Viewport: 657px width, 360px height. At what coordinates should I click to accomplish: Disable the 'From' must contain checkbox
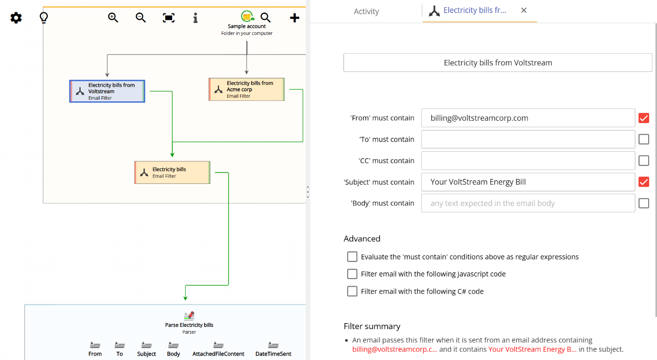coord(644,118)
